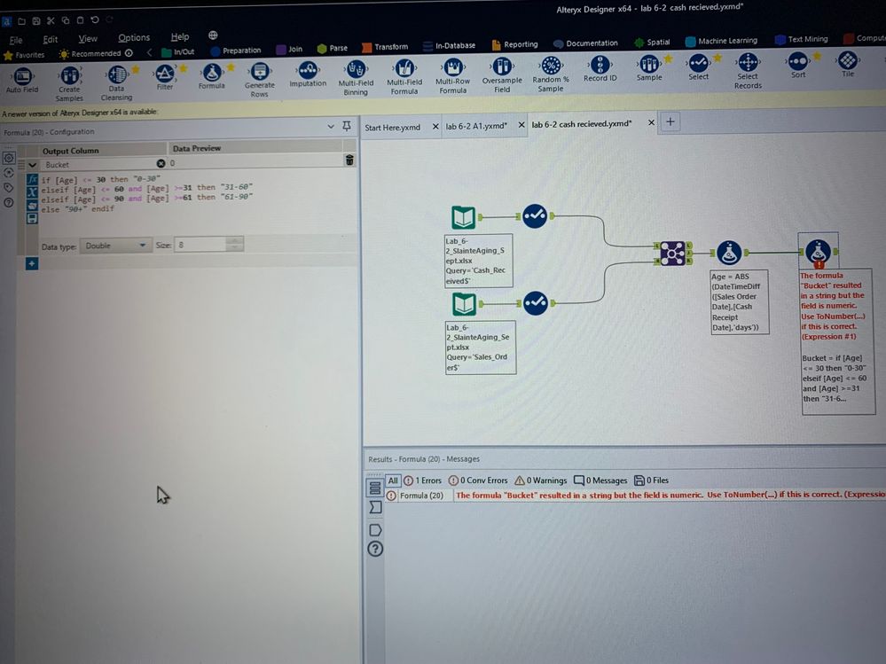The height and width of the screenshot is (664, 886).
Task: Open the Options menu
Action: pyautogui.click(x=134, y=38)
